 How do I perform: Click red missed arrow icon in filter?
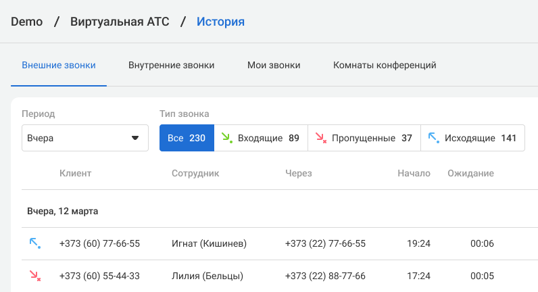pos(321,138)
